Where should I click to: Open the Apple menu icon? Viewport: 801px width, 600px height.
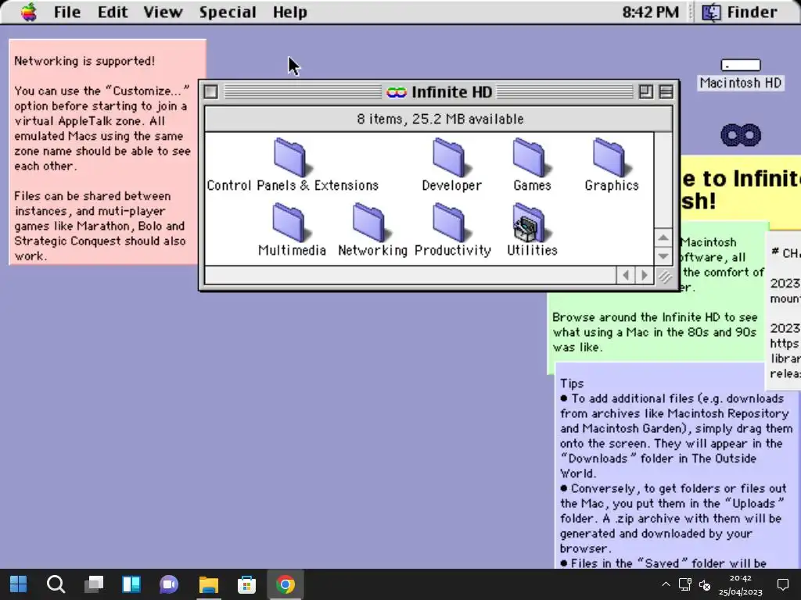29,12
